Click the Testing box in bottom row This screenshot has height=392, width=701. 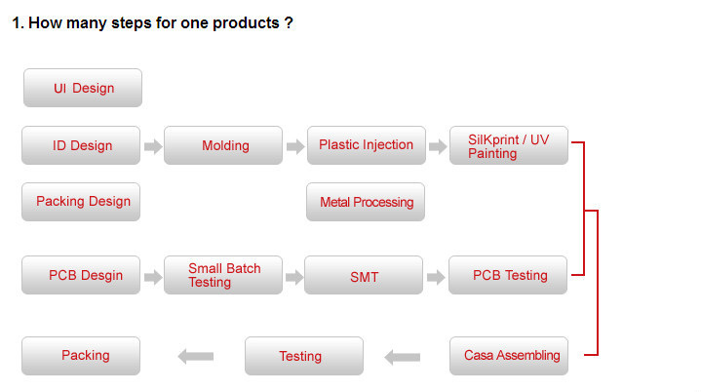(302, 356)
